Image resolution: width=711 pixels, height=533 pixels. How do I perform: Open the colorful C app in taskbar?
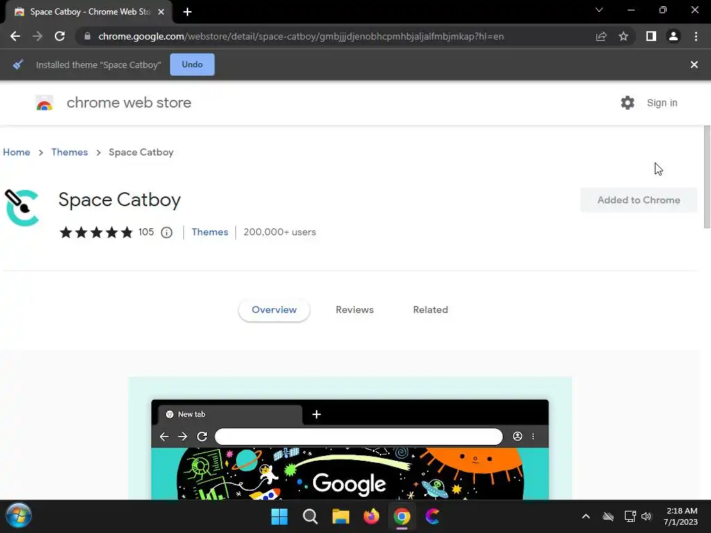[x=433, y=516]
